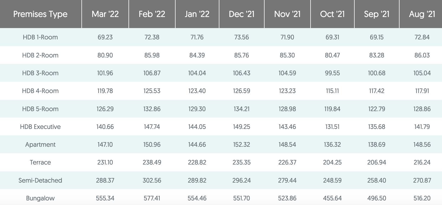
Task: Click the Terrace Oct '21 value 204.25
Action: [332, 162]
